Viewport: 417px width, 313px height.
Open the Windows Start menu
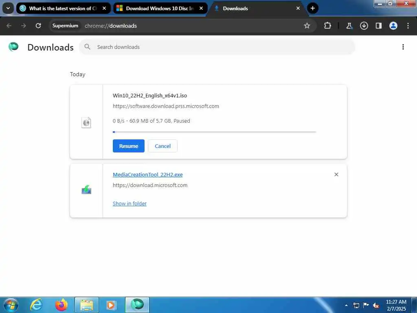click(11, 305)
